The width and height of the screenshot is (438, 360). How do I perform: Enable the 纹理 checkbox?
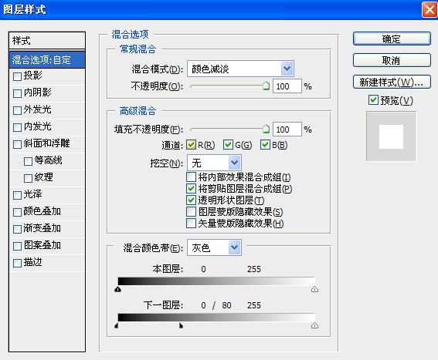coord(29,178)
